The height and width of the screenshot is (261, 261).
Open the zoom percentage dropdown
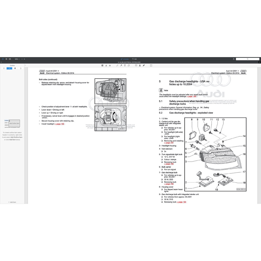pyautogui.click(x=17, y=59)
